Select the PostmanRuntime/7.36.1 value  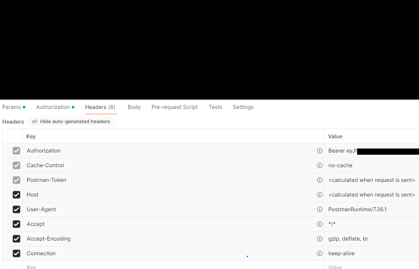(357, 209)
